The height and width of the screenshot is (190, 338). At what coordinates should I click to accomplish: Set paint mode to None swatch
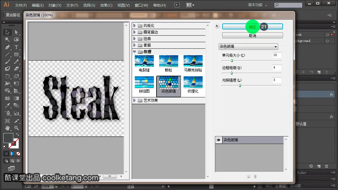pos(18,154)
